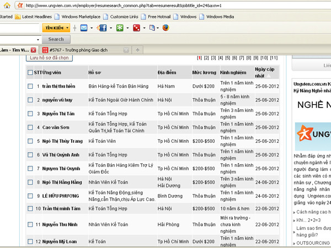Go to results page 5

click(x=227, y=57)
